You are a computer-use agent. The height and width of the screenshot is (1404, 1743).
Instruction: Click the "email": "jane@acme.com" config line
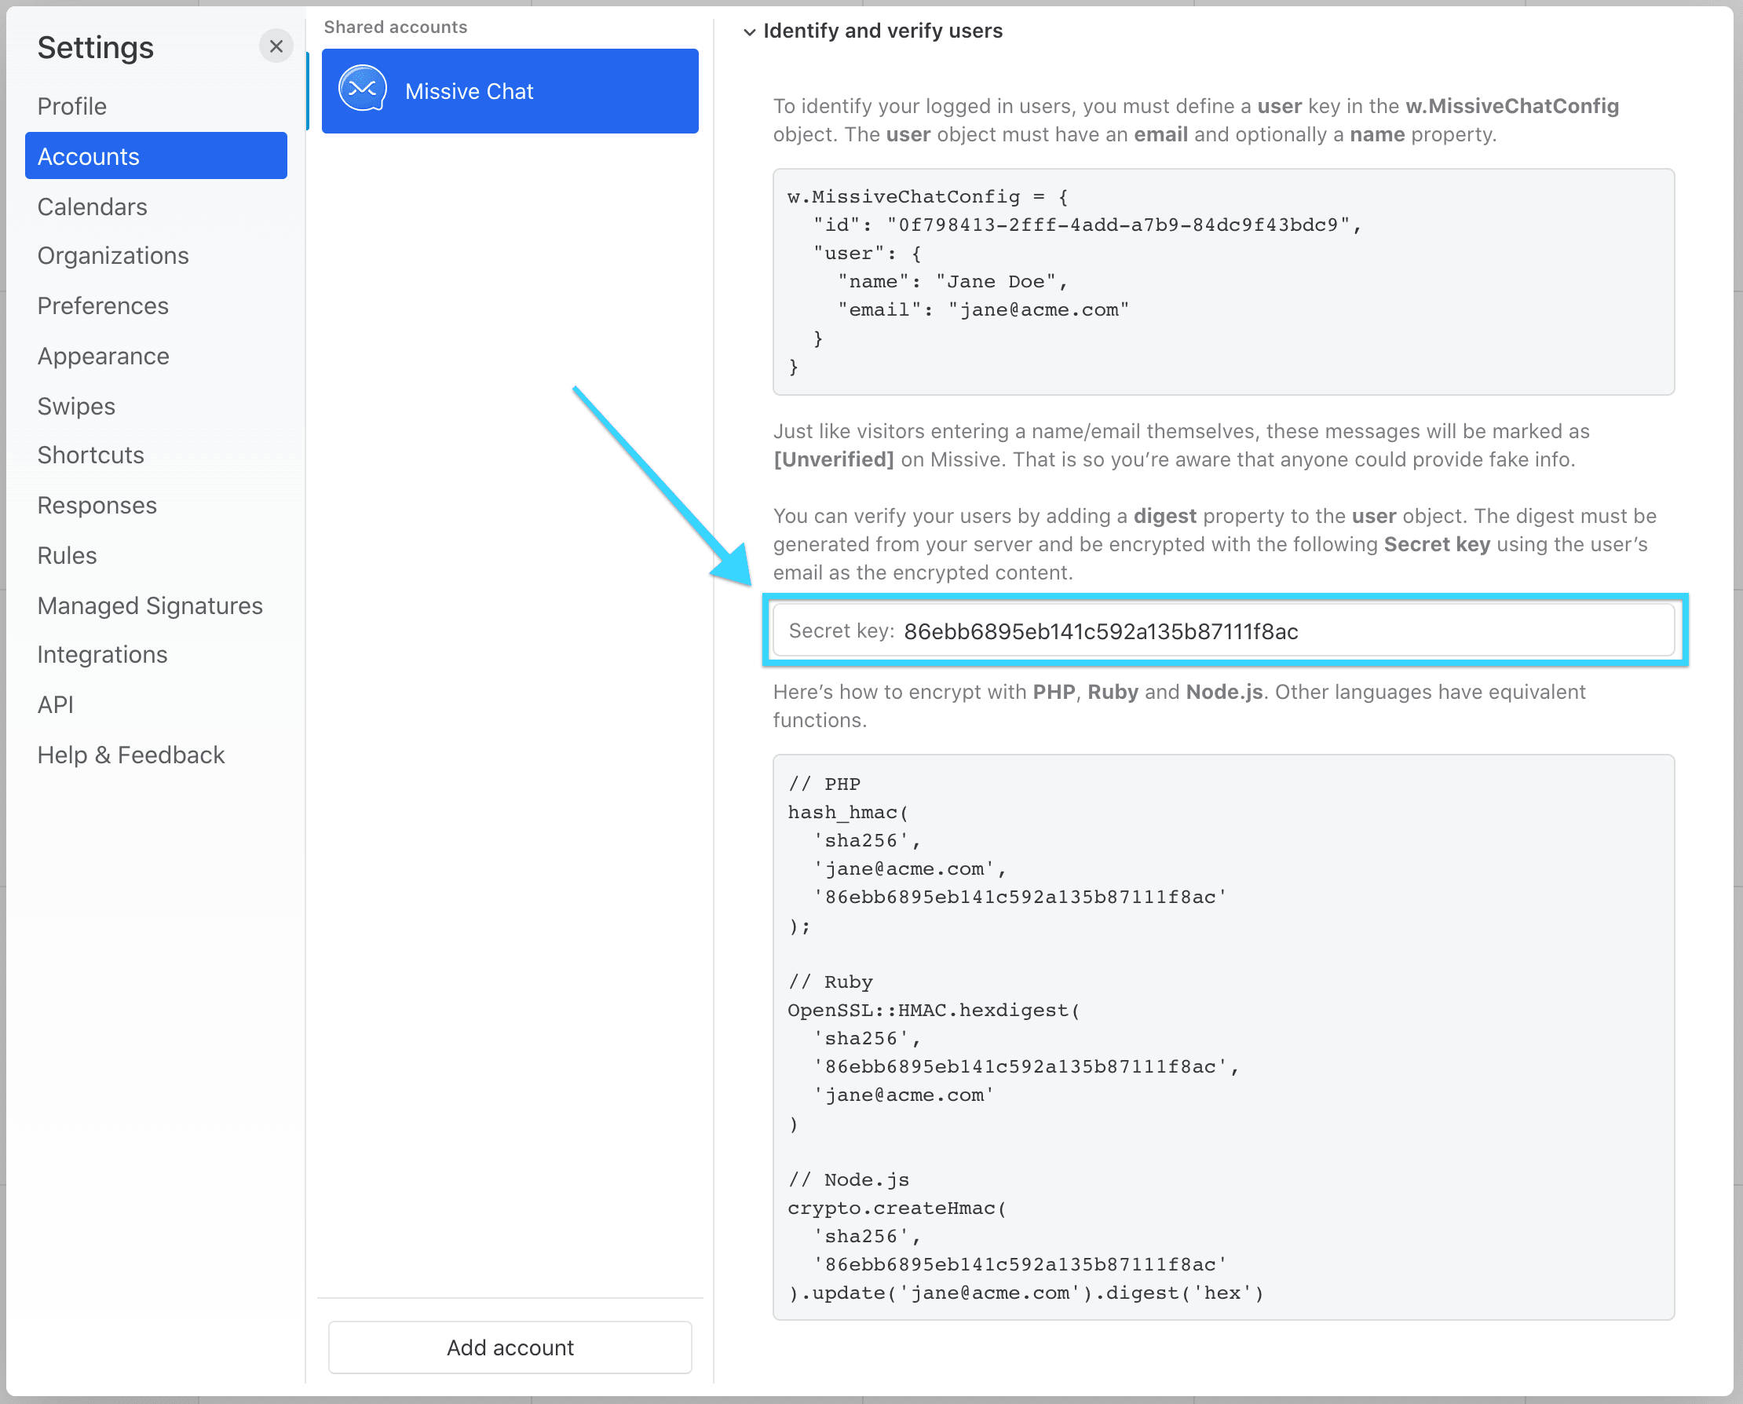click(x=983, y=309)
